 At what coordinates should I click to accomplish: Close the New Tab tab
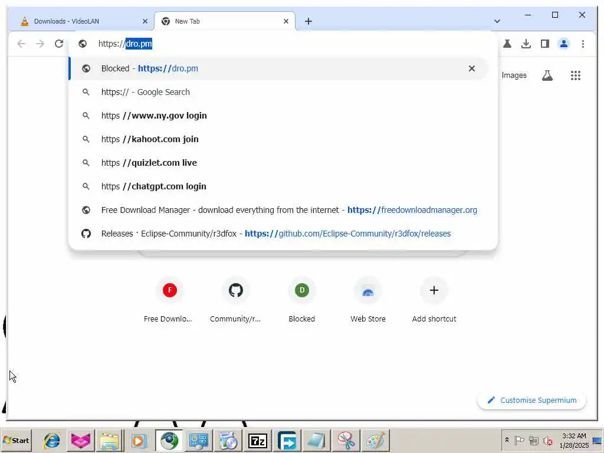click(x=286, y=21)
